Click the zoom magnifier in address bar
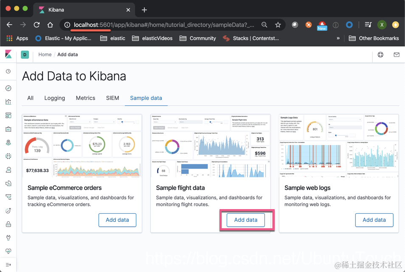The image size is (405, 272). pos(264,25)
